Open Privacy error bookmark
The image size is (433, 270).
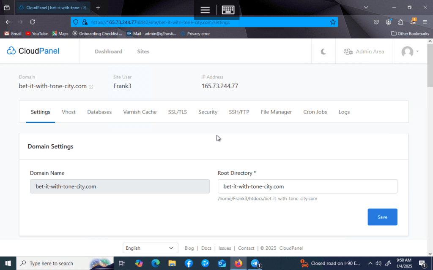click(x=195, y=34)
